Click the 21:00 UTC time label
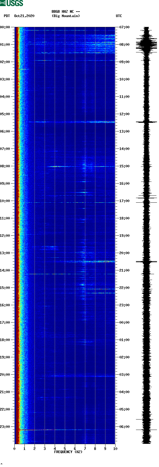This screenshot has width=159, height=467. click(x=124, y=270)
